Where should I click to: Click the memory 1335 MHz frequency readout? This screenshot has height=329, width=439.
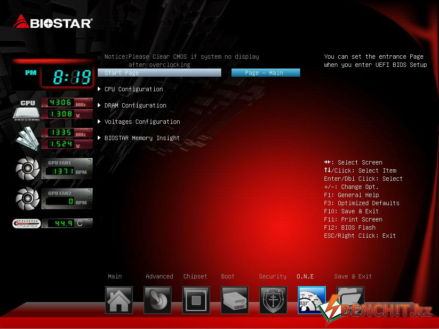tap(67, 133)
